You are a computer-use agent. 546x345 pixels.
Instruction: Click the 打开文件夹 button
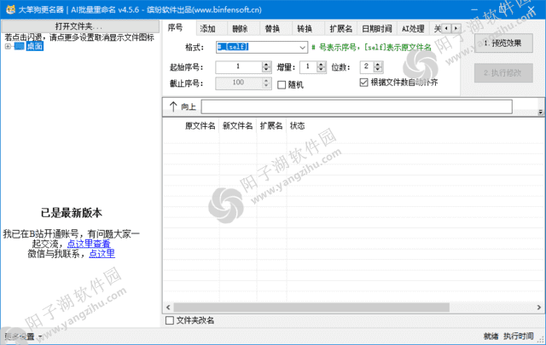click(x=80, y=26)
